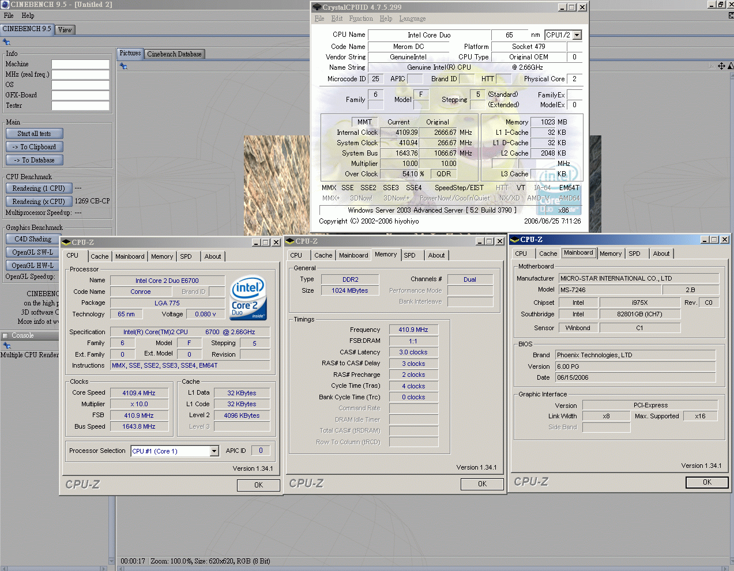Start the OpenGL SW-L benchmark
Viewport: 734px width, 571px height.
(33, 252)
